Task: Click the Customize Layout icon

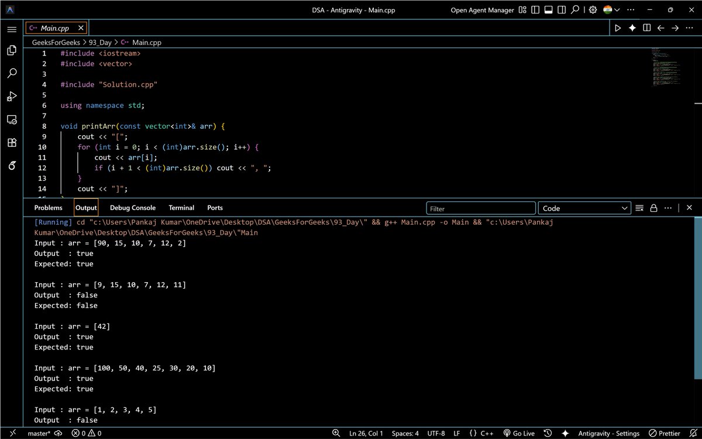Action: pyautogui.click(x=522, y=10)
